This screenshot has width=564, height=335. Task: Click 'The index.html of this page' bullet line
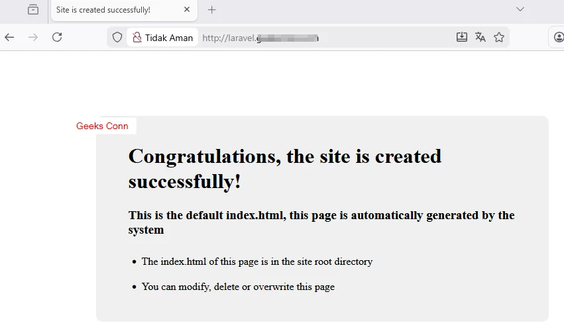click(x=257, y=262)
